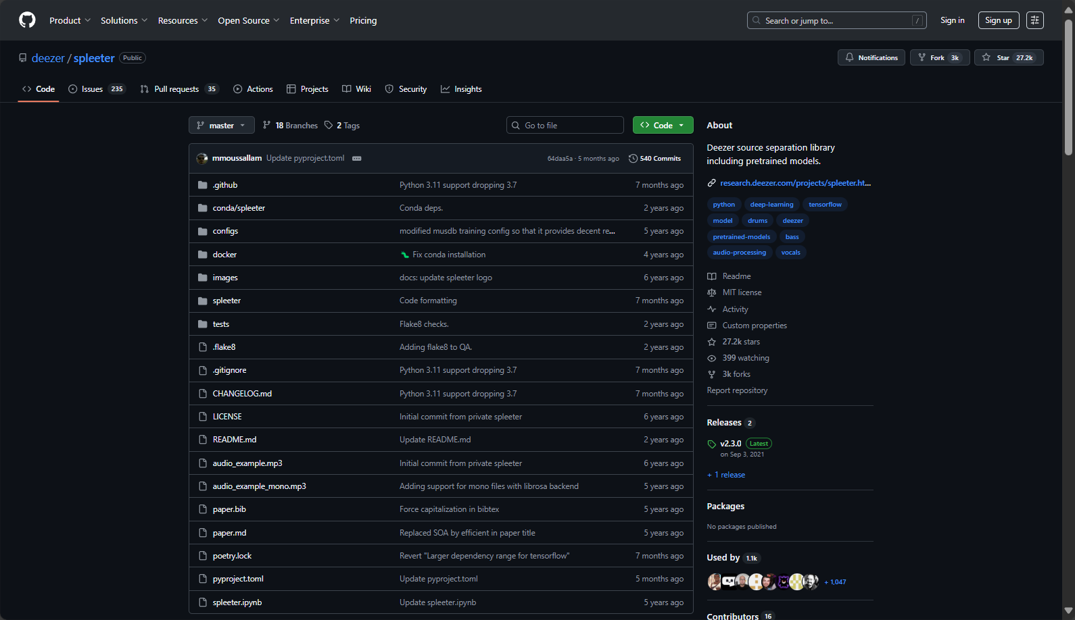1075x620 pixels.
Task: Open the Resources dropdown
Action: pos(183,20)
